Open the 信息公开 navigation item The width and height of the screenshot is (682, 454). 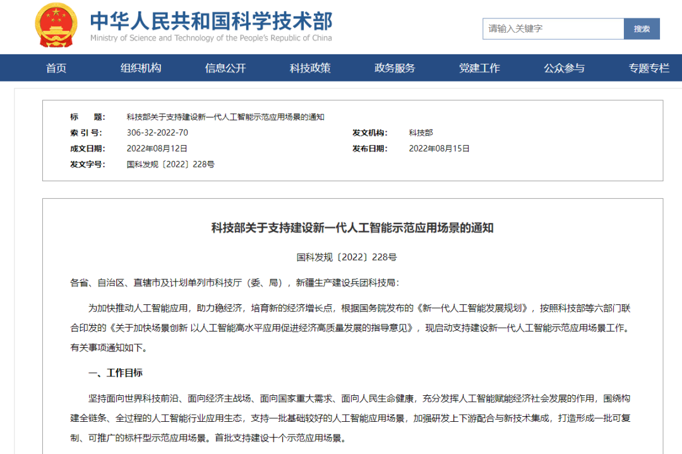click(x=225, y=68)
